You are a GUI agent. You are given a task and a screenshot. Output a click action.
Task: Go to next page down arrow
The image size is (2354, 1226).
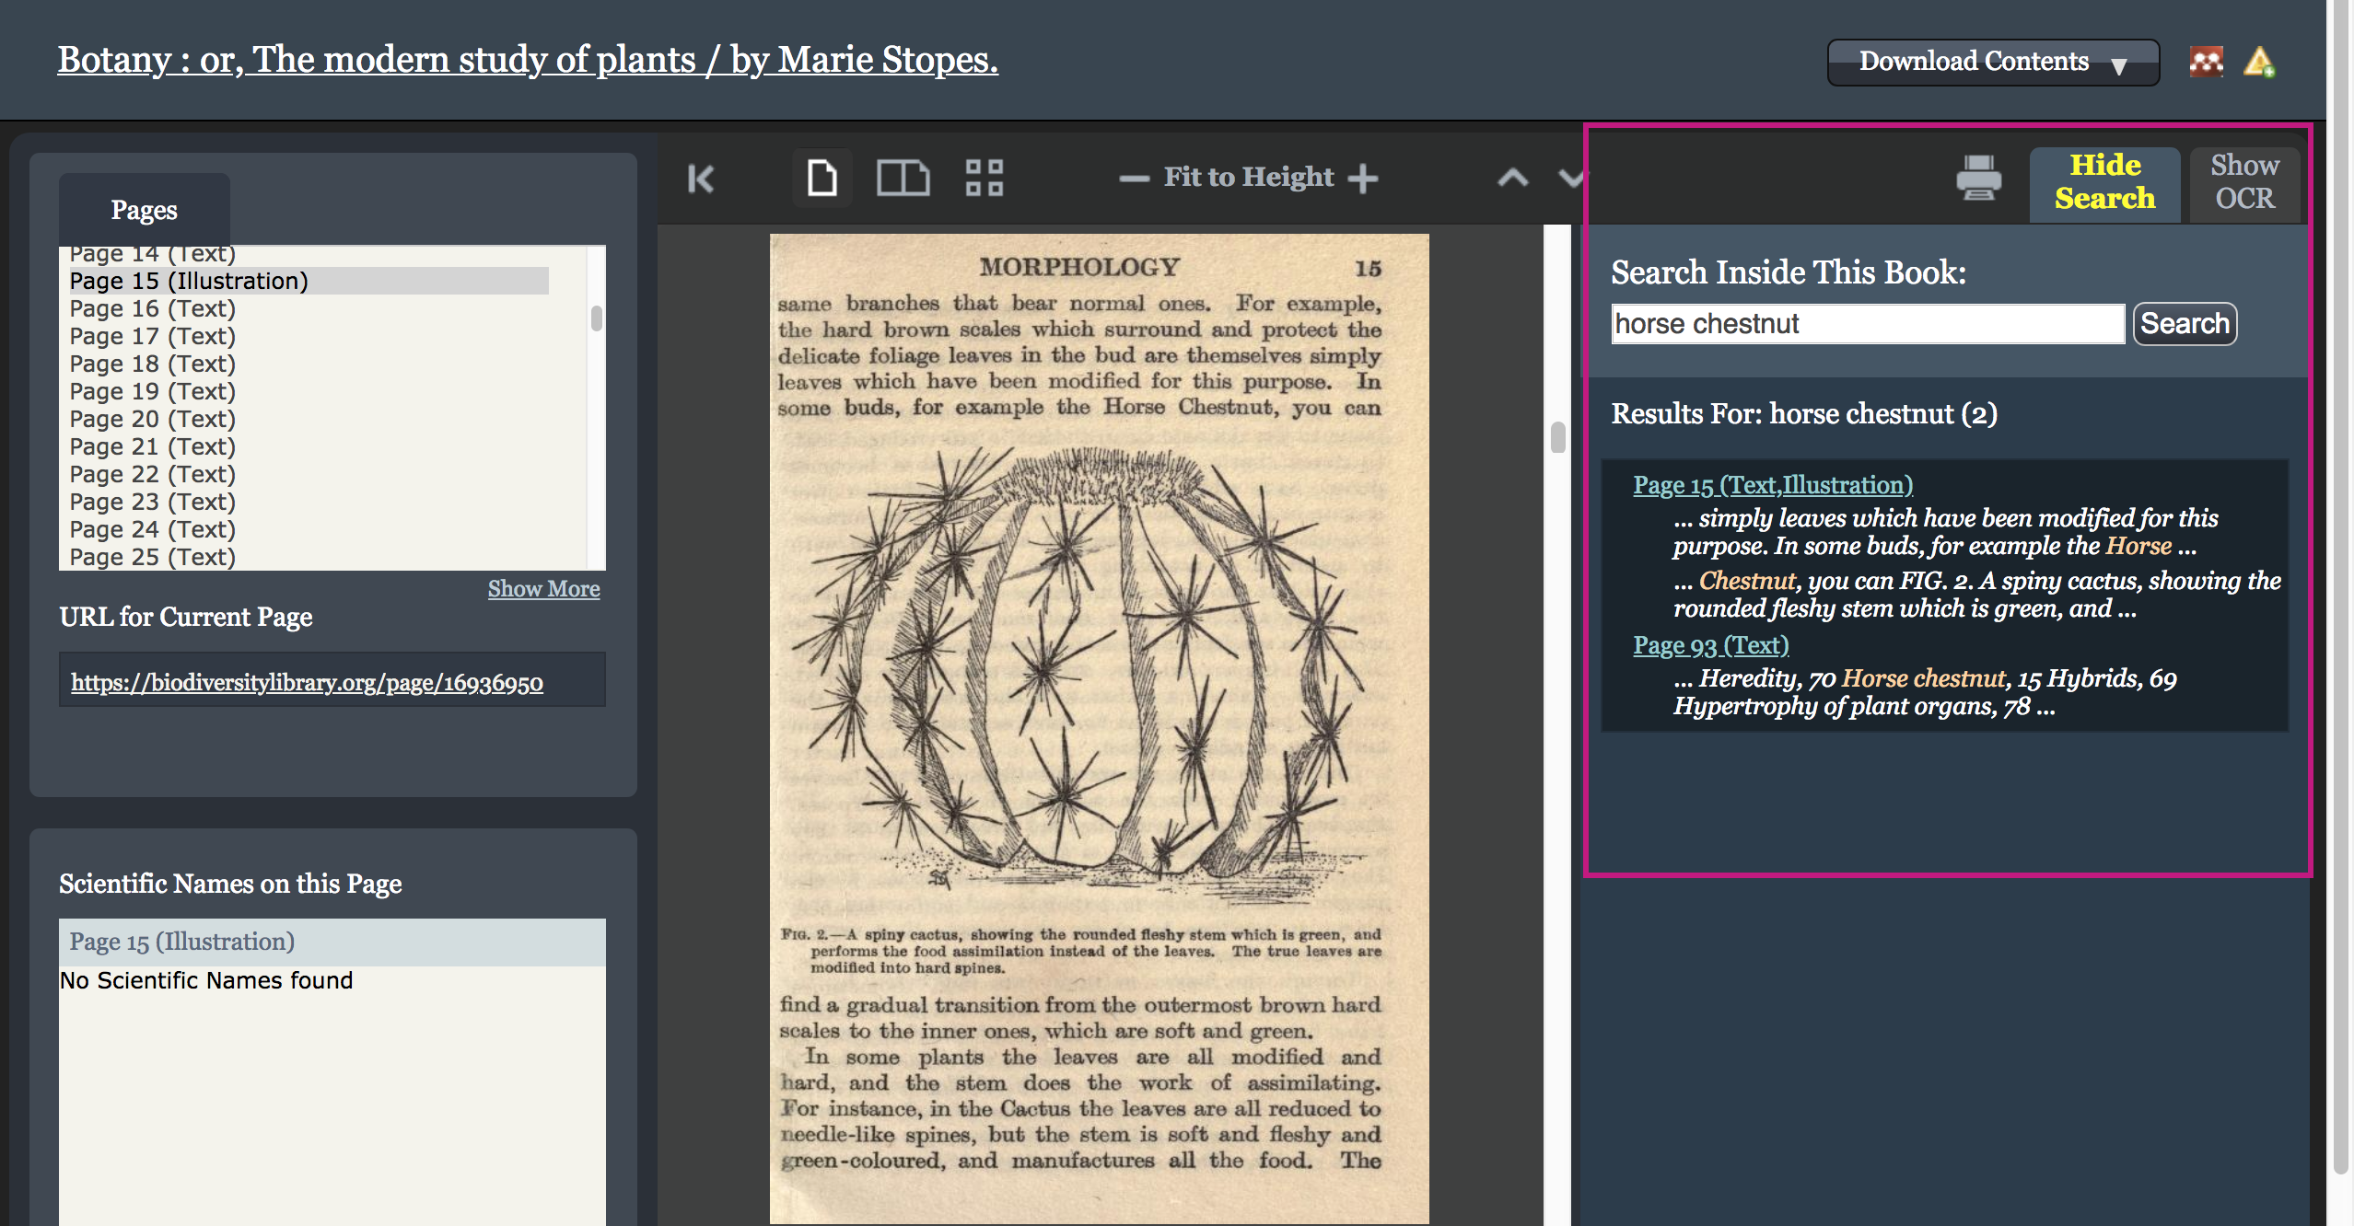click(x=1570, y=179)
